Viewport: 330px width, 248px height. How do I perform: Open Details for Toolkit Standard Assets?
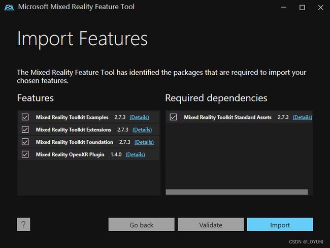(x=302, y=117)
